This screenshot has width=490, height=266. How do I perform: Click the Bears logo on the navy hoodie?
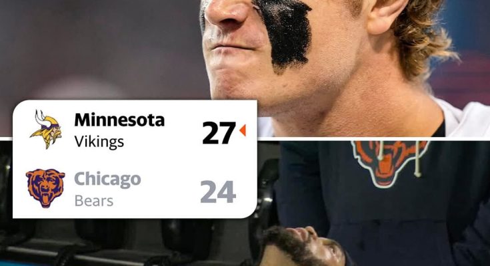tap(389, 163)
